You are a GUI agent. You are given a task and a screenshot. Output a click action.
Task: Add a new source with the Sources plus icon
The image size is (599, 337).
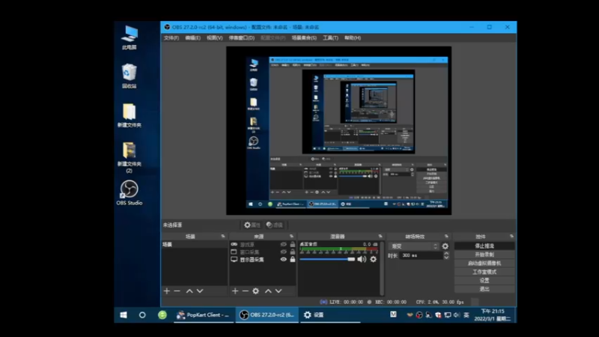coord(235,291)
